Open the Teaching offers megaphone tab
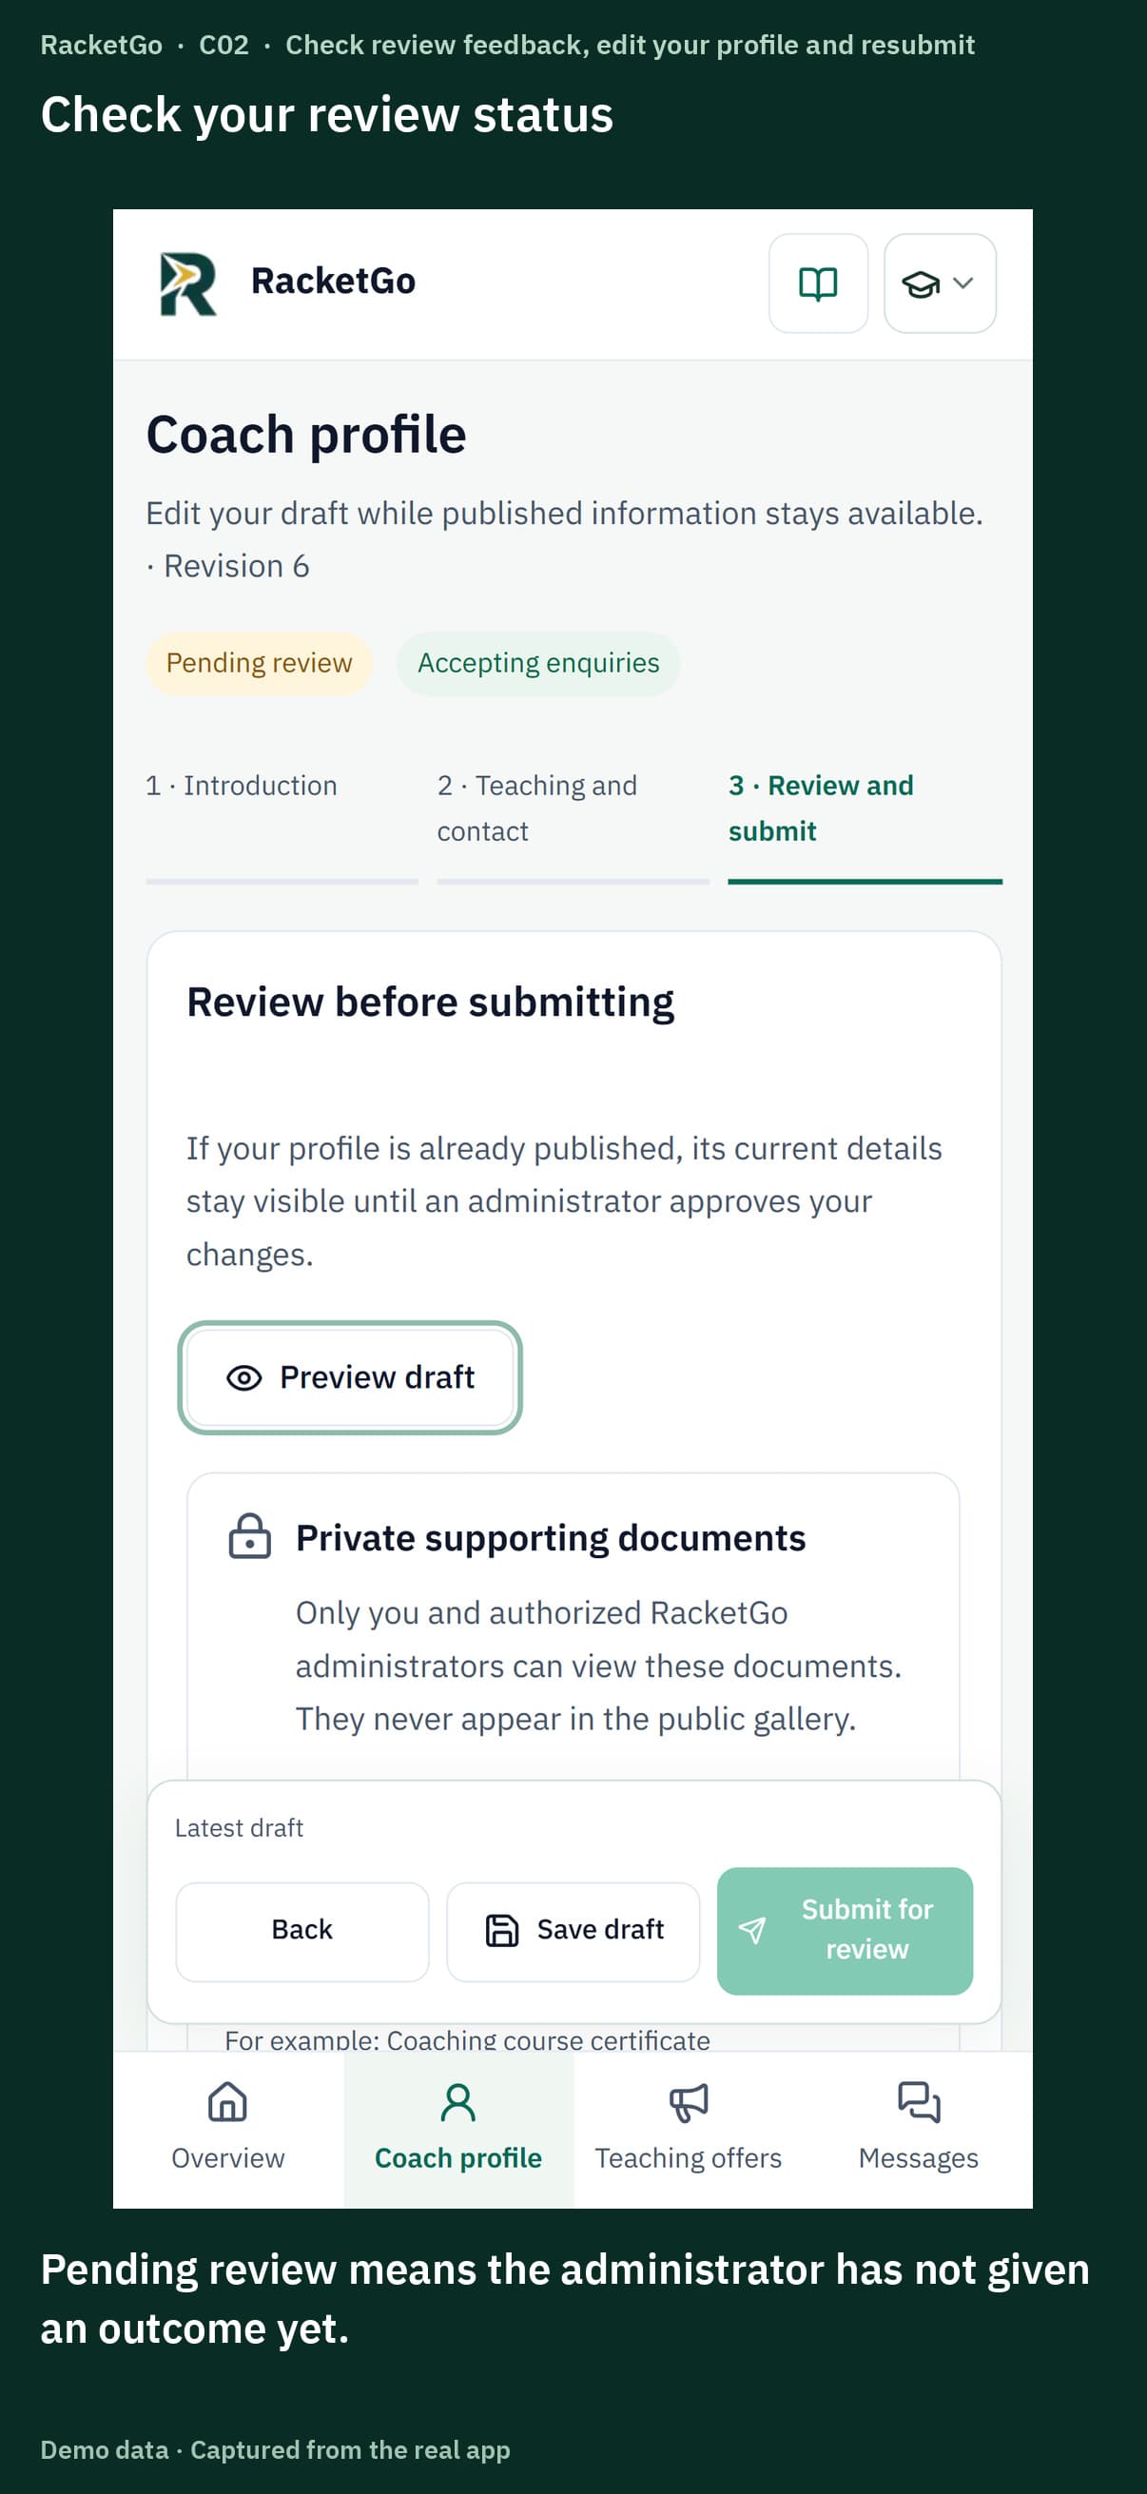1147x2494 pixels. tap(689, 2128)
